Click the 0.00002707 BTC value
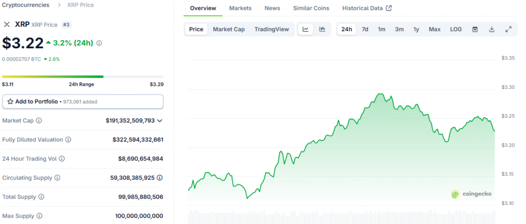 click(22, 60)
